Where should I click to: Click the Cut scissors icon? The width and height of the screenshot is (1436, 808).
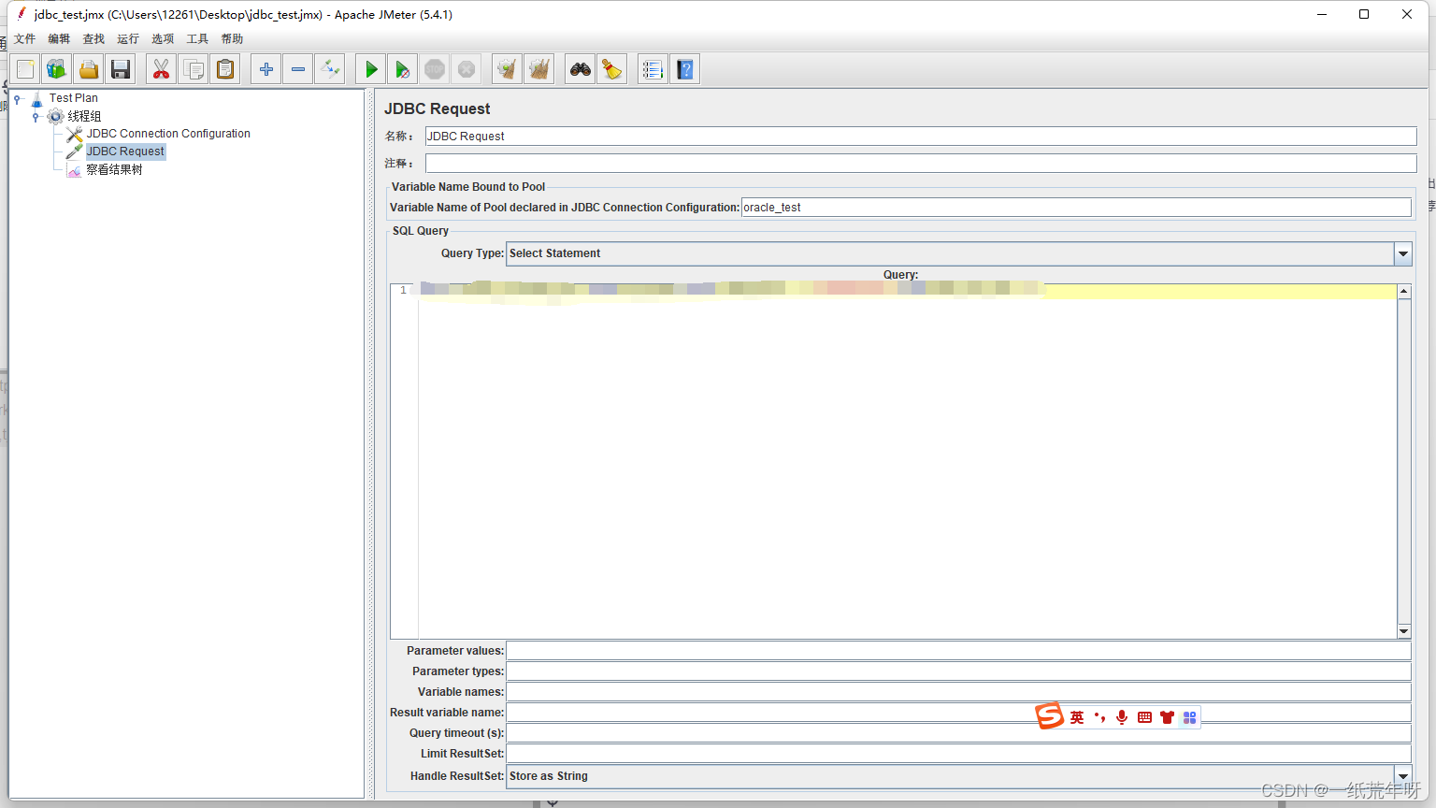[162, 69]
